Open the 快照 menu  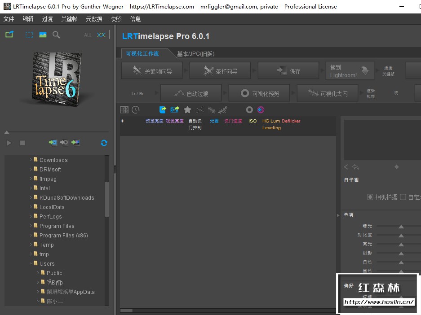116,19
